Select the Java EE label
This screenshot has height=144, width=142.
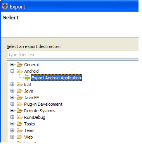click(31, 98)
